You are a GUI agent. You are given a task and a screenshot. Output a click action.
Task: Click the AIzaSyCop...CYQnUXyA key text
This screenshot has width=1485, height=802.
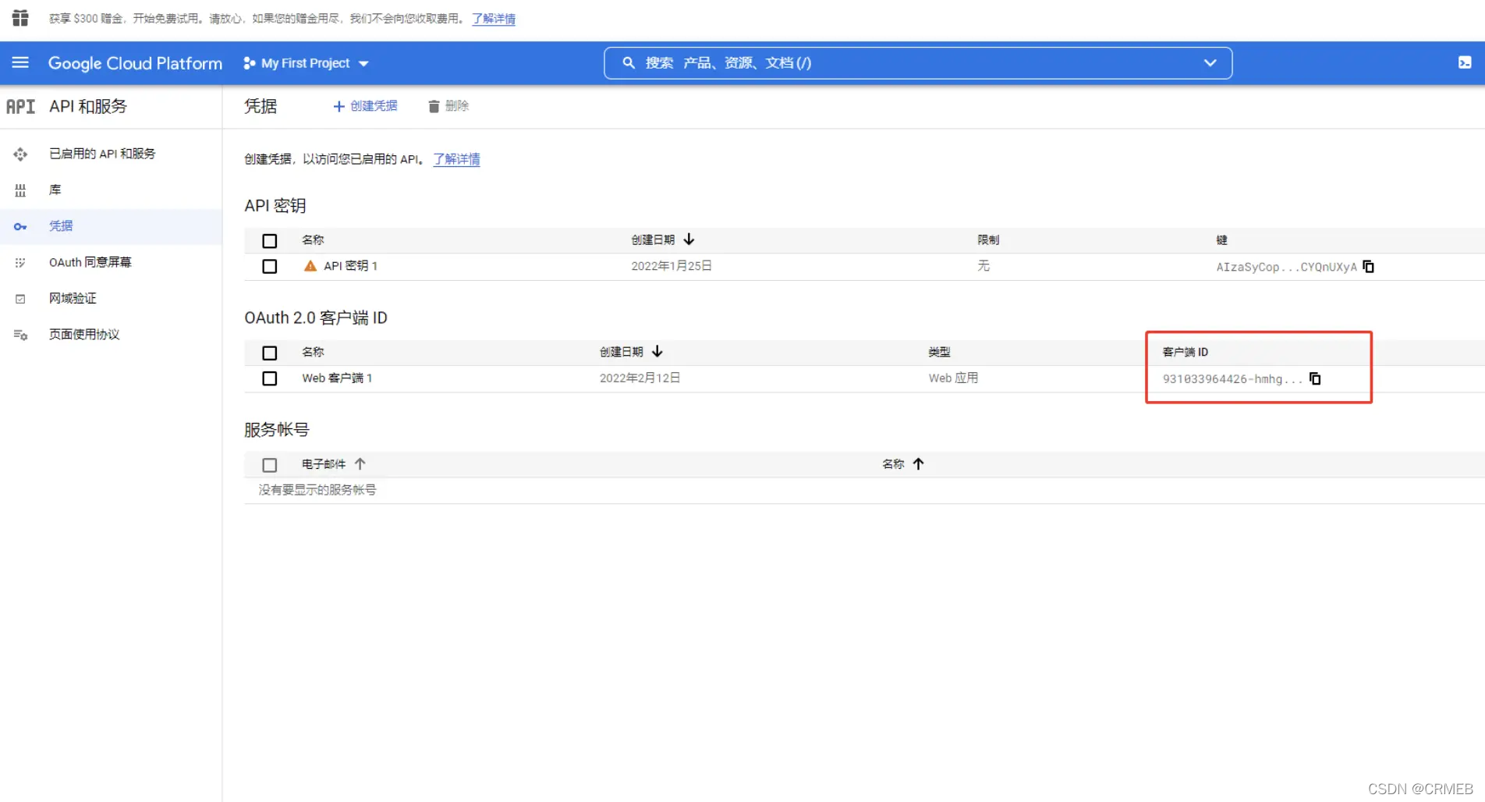[1287, 267]
